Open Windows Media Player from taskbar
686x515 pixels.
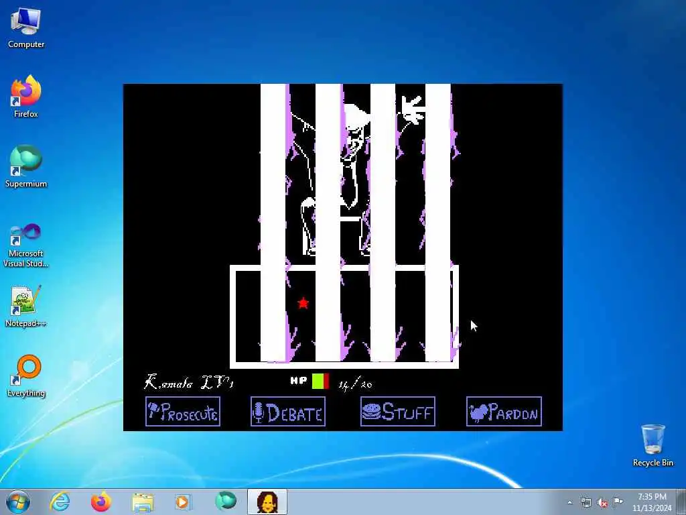coord(184,502)
